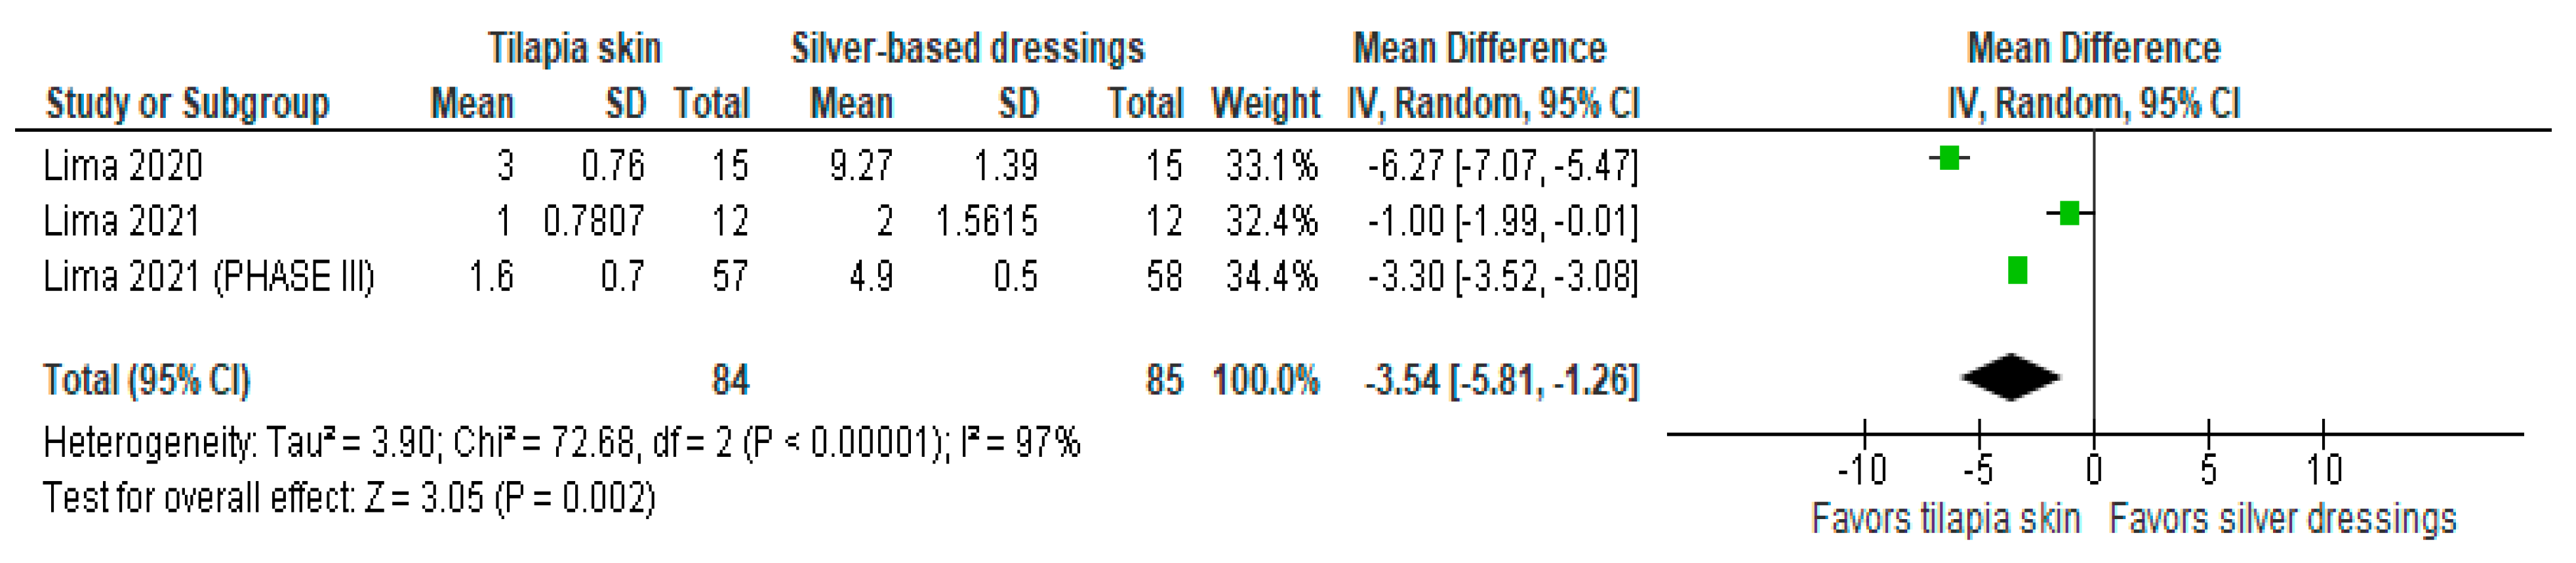Click the Weight column header
The width and height of the screenshot is (2576, 563).
1265,103
